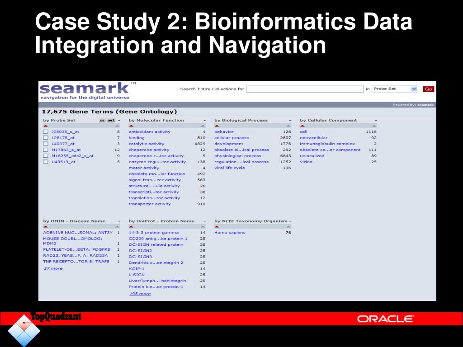Image resolution: width=463 pixels, height=347 pixels.
Task: Click grey sort arrow under OMIM Disease Name
Action: pyautogui.click(x=117, y=227)
